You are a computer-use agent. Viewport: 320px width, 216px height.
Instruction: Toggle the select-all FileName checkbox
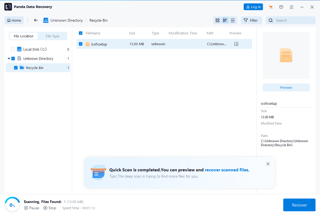point(81,33)
